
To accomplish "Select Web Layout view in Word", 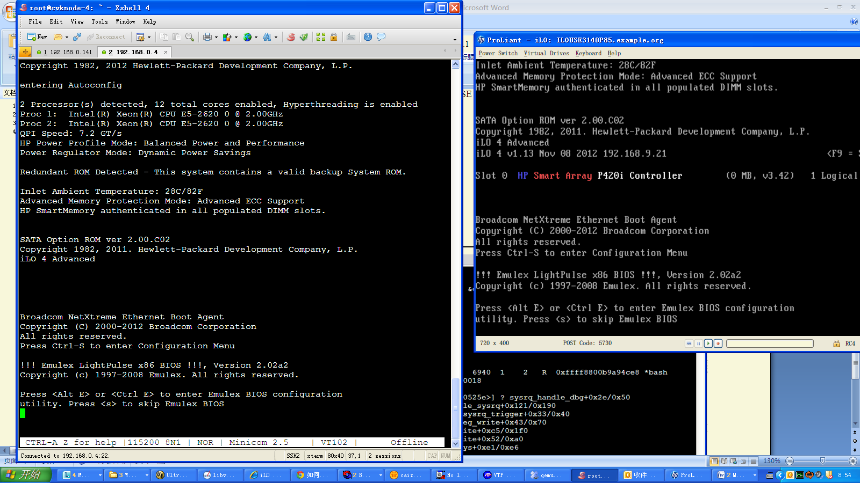I will 734,461.
